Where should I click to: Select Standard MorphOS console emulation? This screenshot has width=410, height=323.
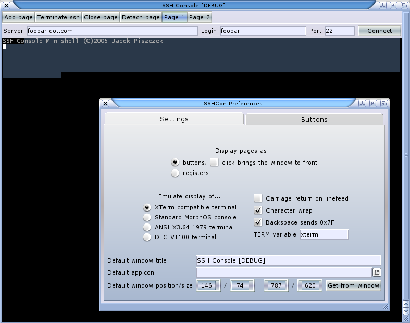(147, 217)
